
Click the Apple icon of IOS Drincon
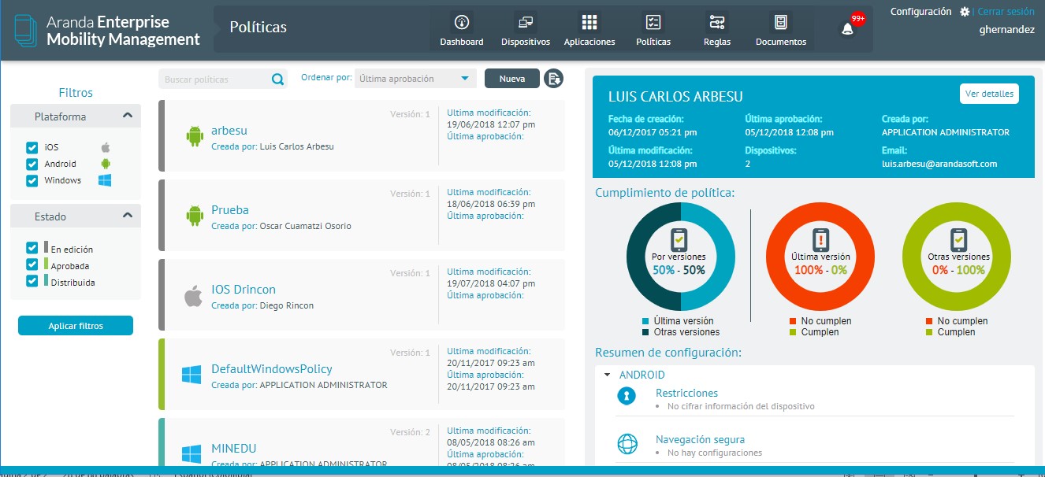(x=193, y=295)
